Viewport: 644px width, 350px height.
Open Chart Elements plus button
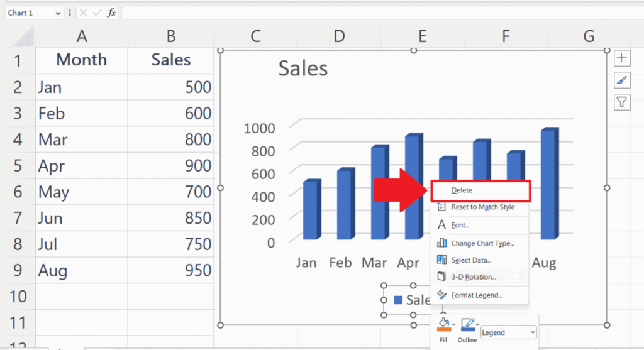621,58
